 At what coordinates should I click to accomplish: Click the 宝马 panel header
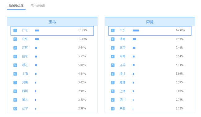[x=52, y=22]
